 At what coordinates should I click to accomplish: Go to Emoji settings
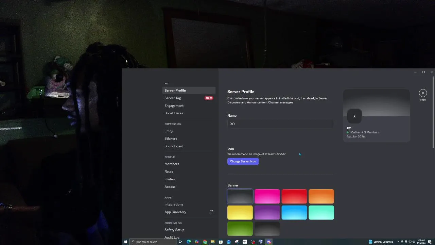point(189,131)
